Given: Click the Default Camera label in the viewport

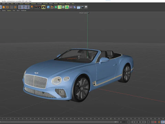Looking at the screenshot, I should click(x=83, y=13).
